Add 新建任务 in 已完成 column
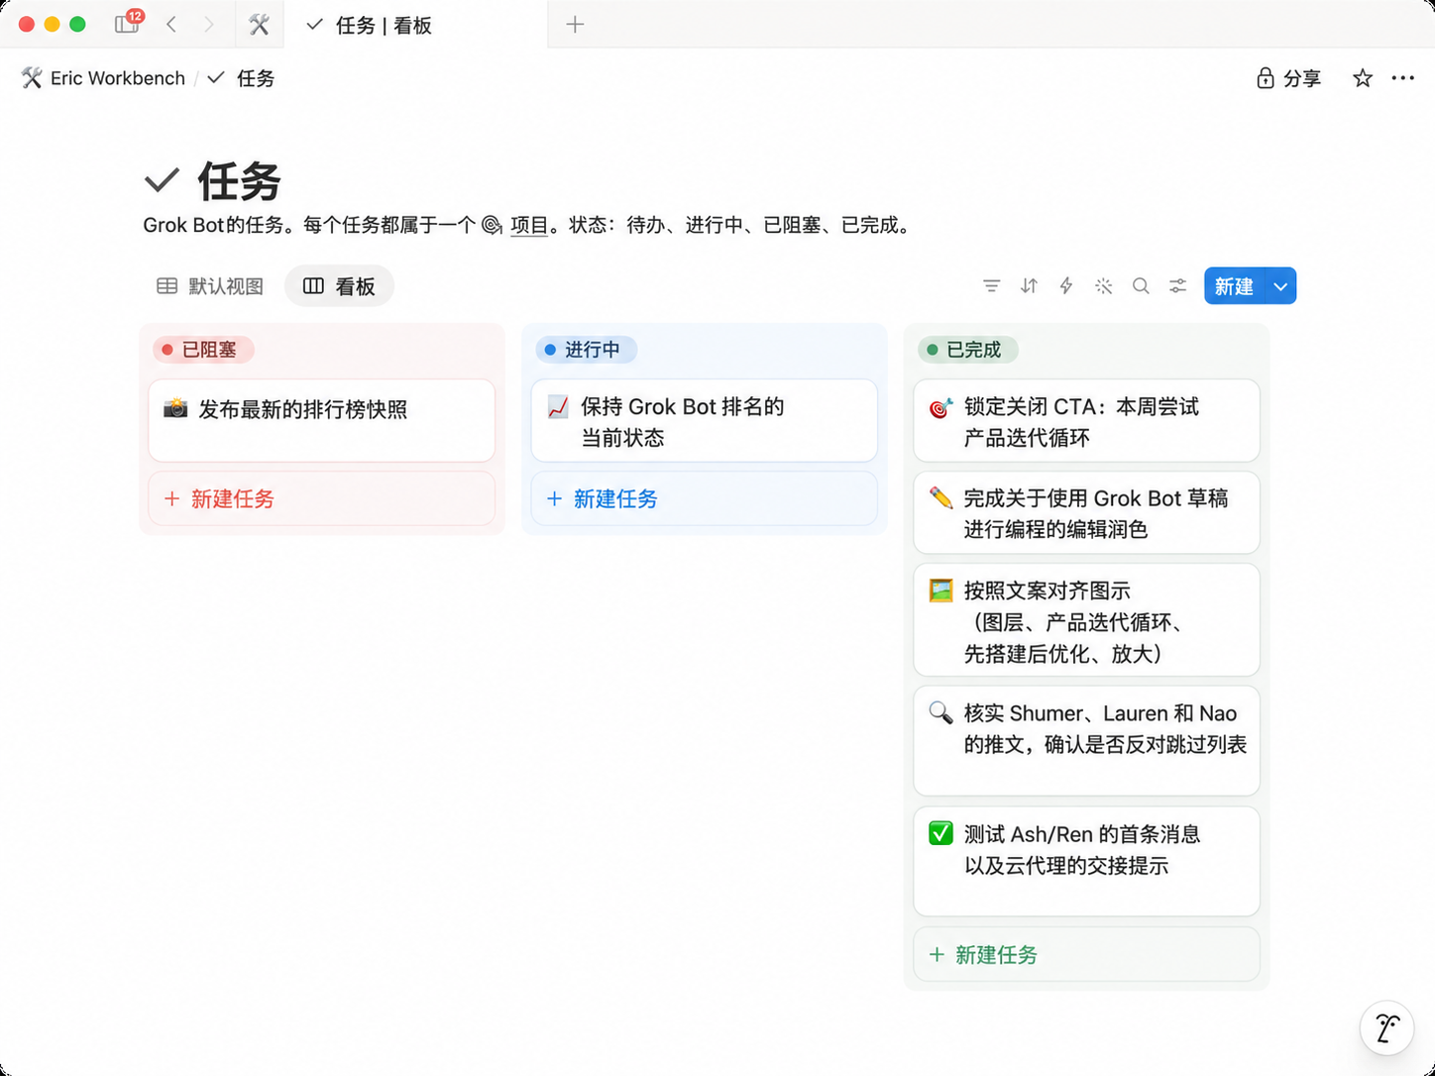 tap(1086, 954)
